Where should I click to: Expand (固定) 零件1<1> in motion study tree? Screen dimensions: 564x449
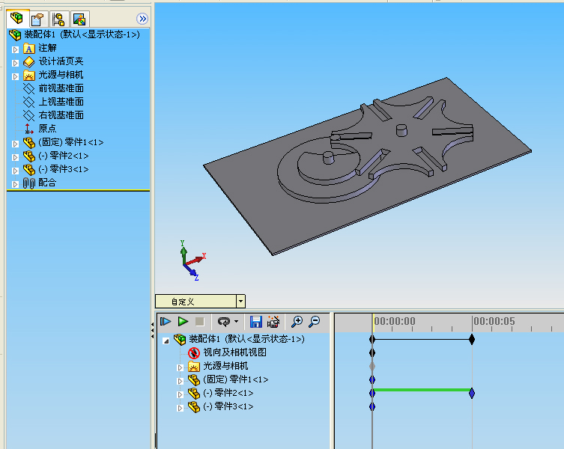tap(181, 381)
